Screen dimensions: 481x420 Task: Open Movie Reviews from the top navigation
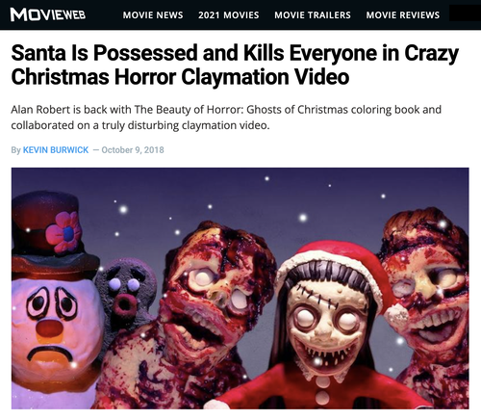403,15
